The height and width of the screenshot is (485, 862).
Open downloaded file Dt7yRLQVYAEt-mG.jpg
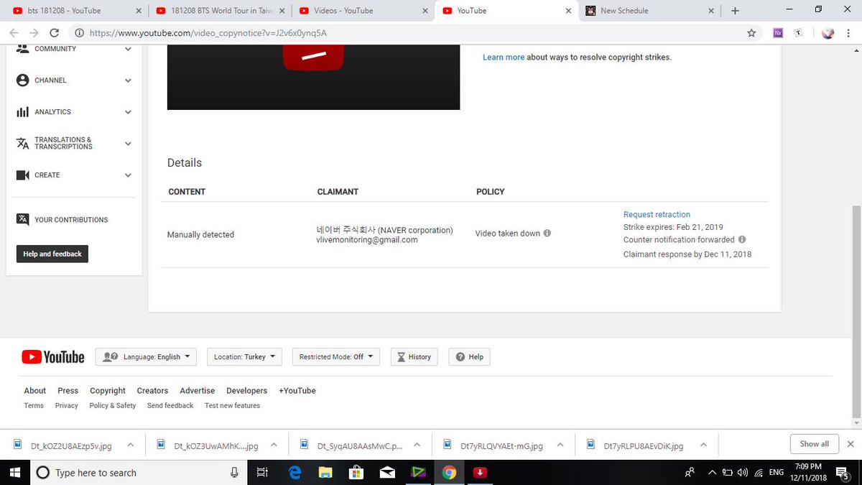[x=501, y=445]
